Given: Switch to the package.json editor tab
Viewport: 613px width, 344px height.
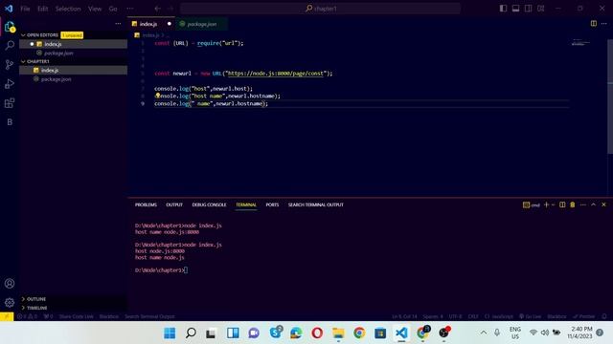Looking at the screenshot, I should tap(201, 24).
